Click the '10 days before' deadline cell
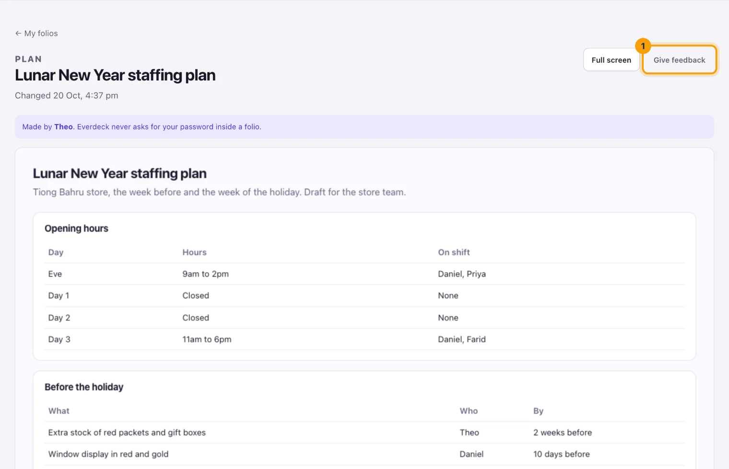This screenshot has width=729, height=469. tap(562, 454)
